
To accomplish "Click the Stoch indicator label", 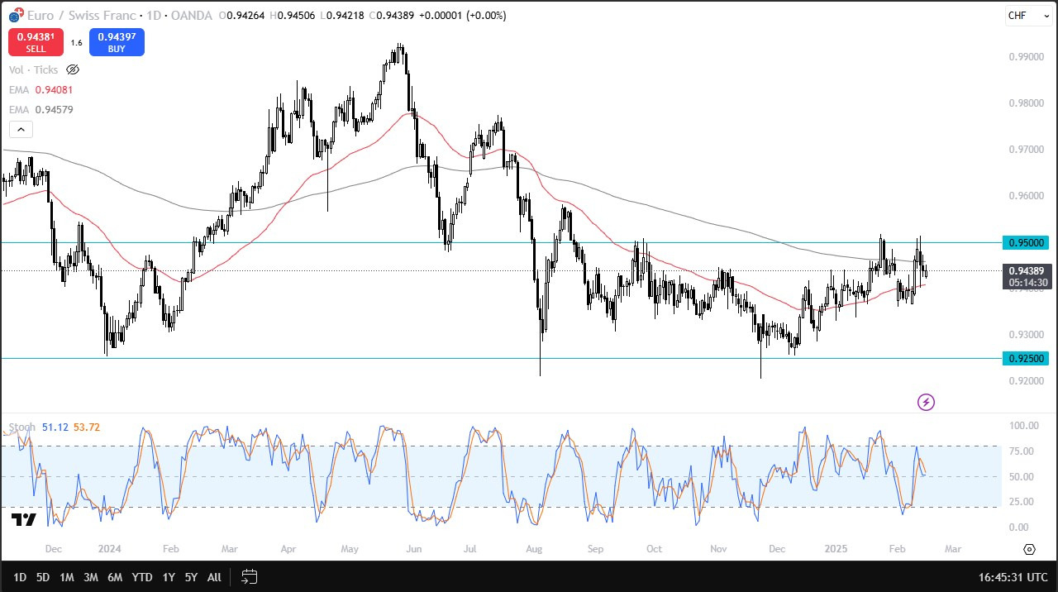I will 22,427.
